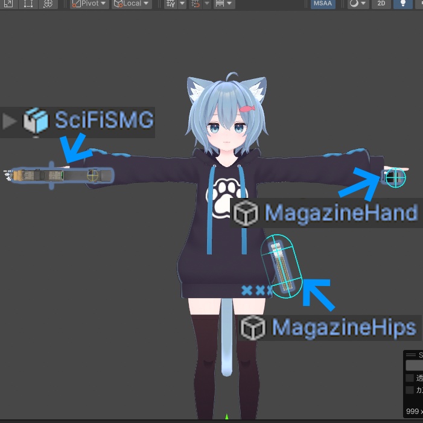The height and width of the screenshot is (423, 423).
Task: Select the Transform tool icon
Action: (x=48, y=4)
